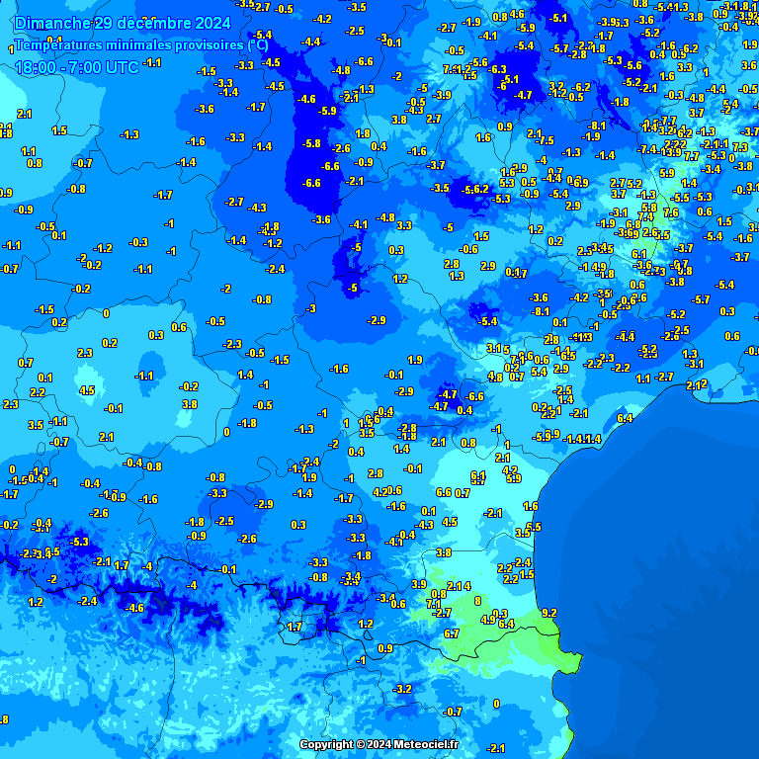Click the -5.8 reading in dark blue zone
759x759 pixels.
coord(311,143)
